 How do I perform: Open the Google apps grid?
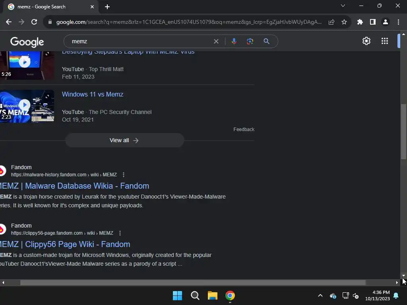pyautogui.click(x=385, y=41)
